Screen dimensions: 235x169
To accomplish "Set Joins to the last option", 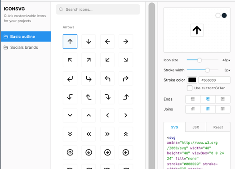I will [x=223, y=109].
